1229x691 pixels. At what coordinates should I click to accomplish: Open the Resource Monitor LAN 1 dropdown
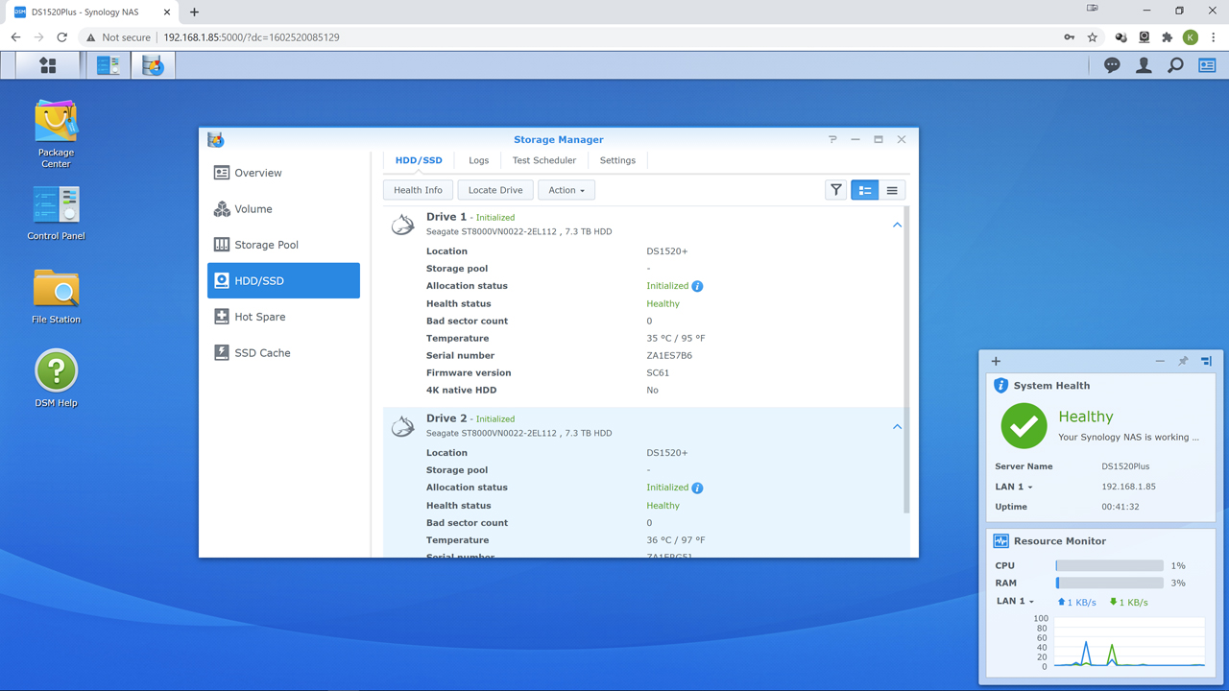point(1016,601)
